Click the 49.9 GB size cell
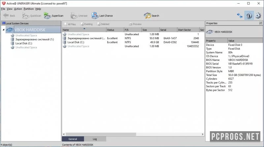This screenshot has height=147, width=264. pos(154,42)
